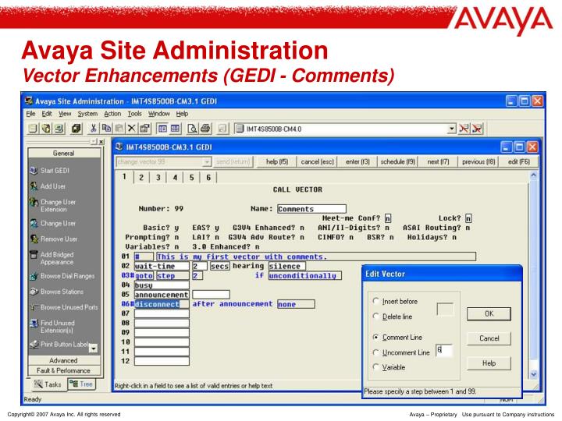Click the Meet-me Conf? field
The width and height of the screenshot is (562, 421).
click(x=388, y=218)
